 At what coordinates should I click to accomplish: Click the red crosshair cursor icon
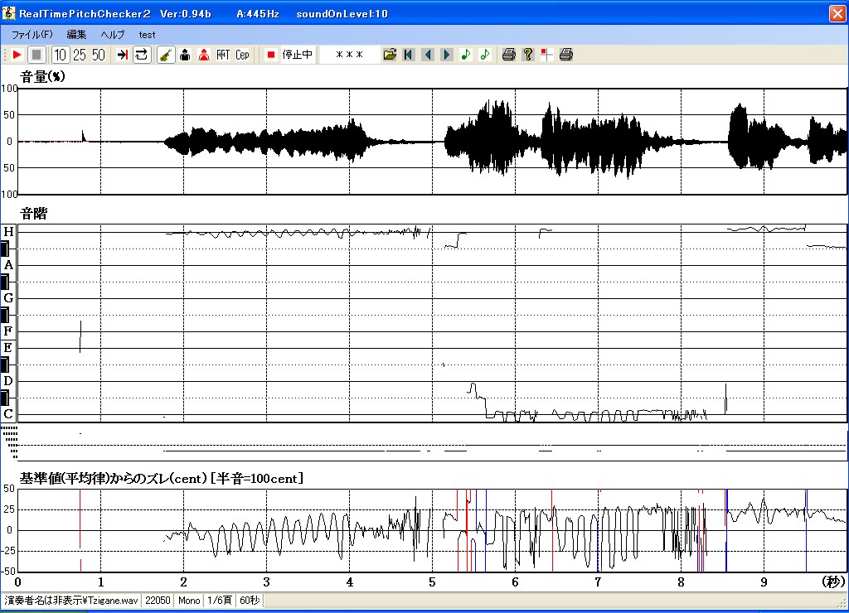coord(547,55)
